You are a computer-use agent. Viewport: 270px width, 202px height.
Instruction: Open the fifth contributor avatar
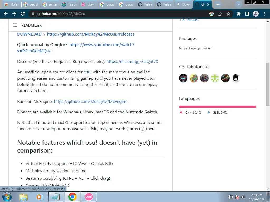225,78
